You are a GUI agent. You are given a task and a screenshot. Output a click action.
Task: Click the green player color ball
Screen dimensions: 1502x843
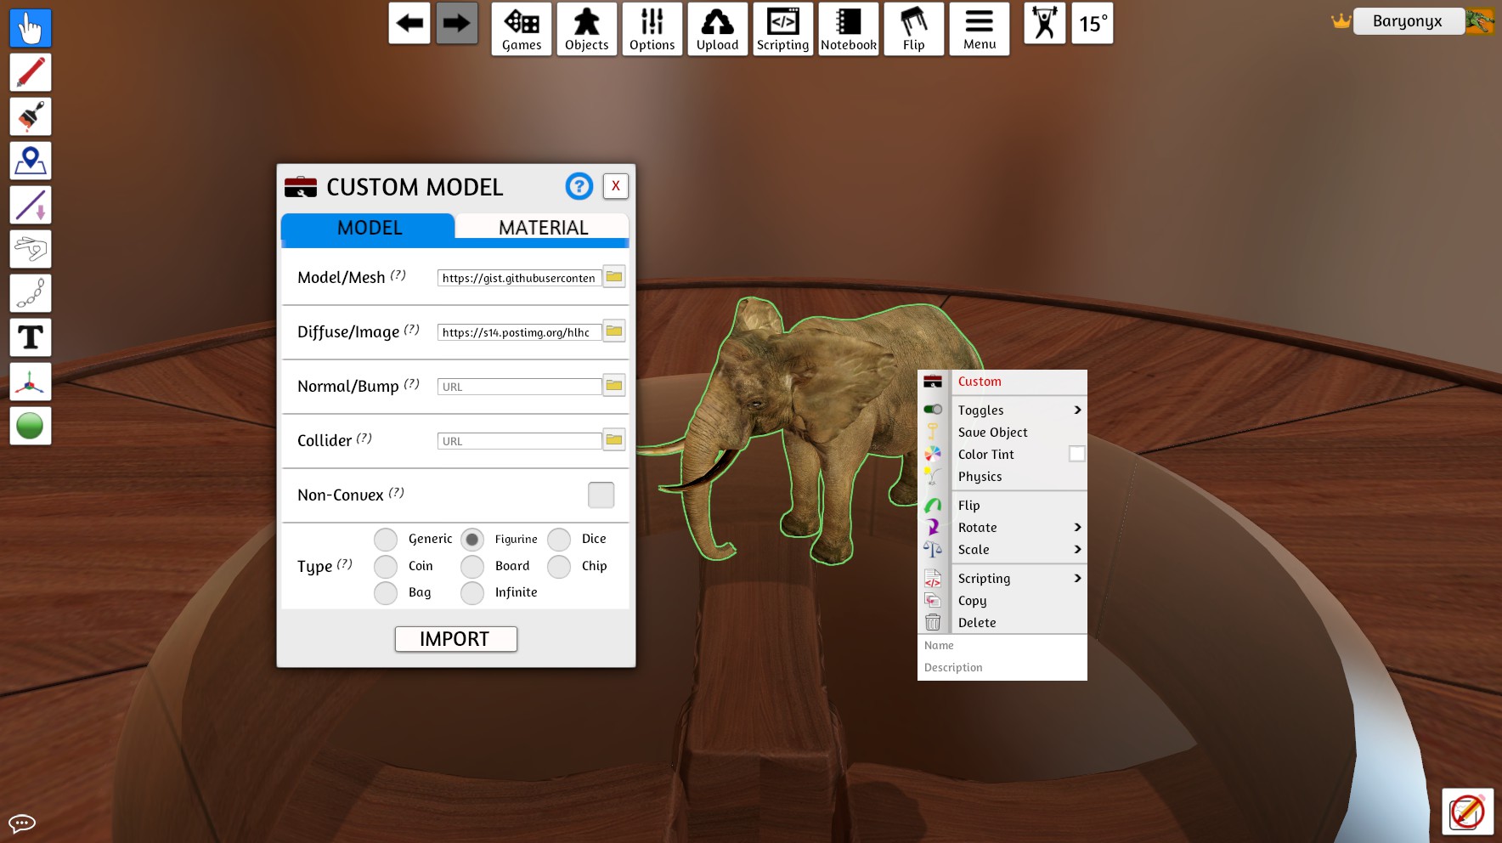tap(31, 426)
